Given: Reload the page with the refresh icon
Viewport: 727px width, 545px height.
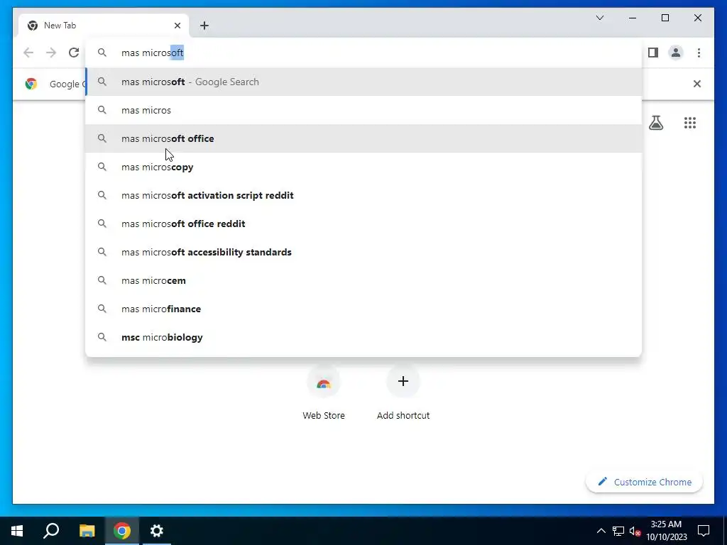Looking at the screenshot, I should 74,53.
